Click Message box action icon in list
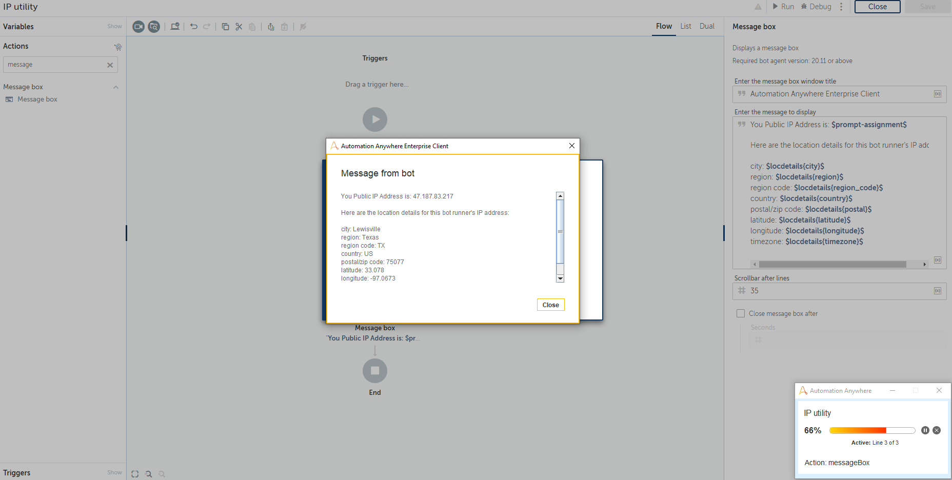This screenshot has width=952, height=480. coord(9,99)
